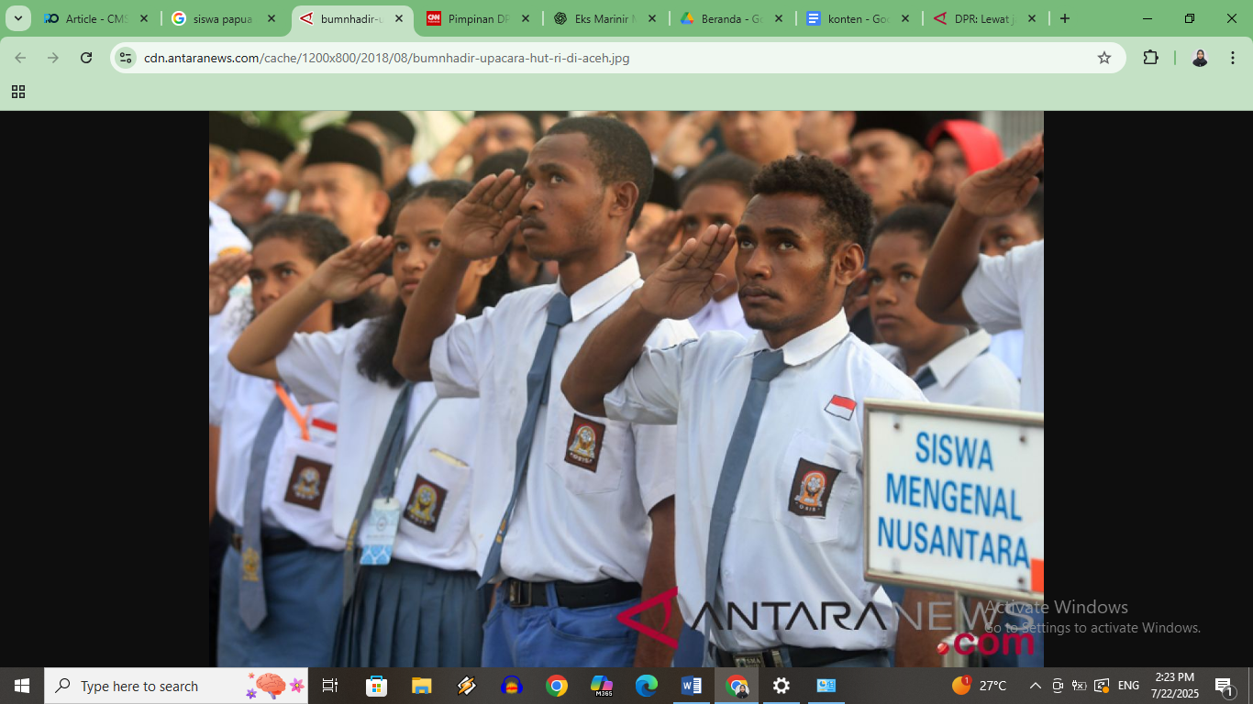This screenshot has width=1253, height=704.
Task: Launch the Microsoft 365 app
Action: coord(602,686)
